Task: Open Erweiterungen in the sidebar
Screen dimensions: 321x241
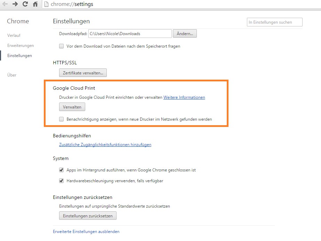Action: click(x=21, y=45)
